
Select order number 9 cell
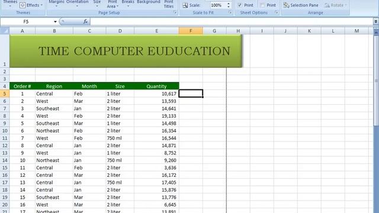pyautogui.click(x=23, y=153)
